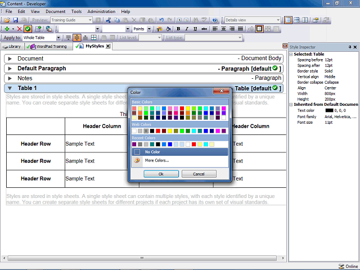Click the justify alignment icon
Image resolution: width=360 pixels, height=270 pixels.
pos(240,29)
